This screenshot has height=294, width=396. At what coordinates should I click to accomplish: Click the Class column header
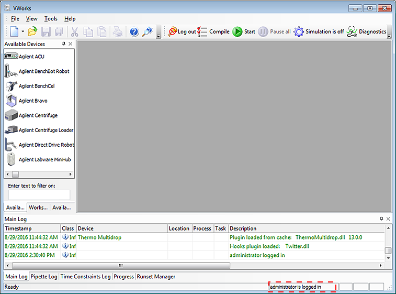point(69,228)
